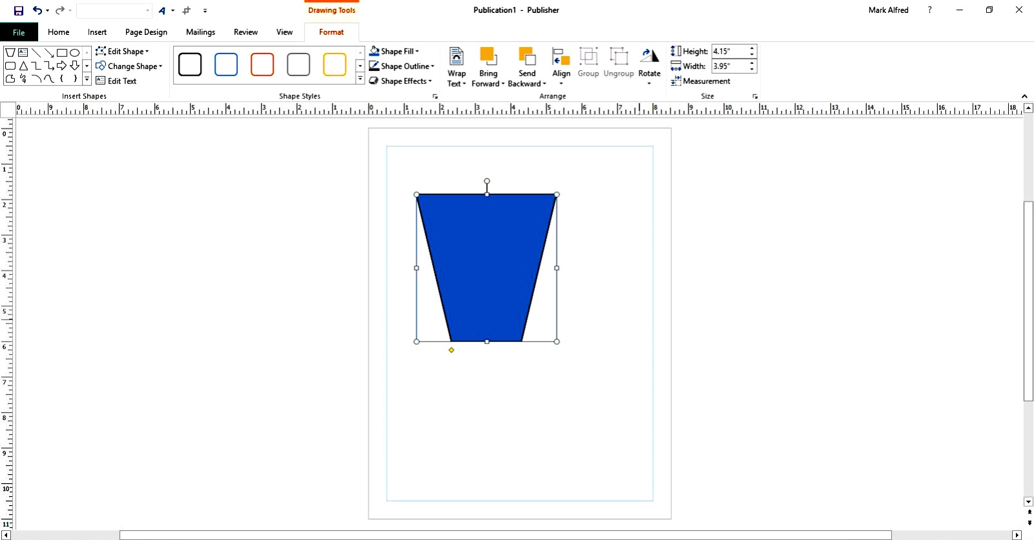Select the curve shape tool

coord(49,79)
